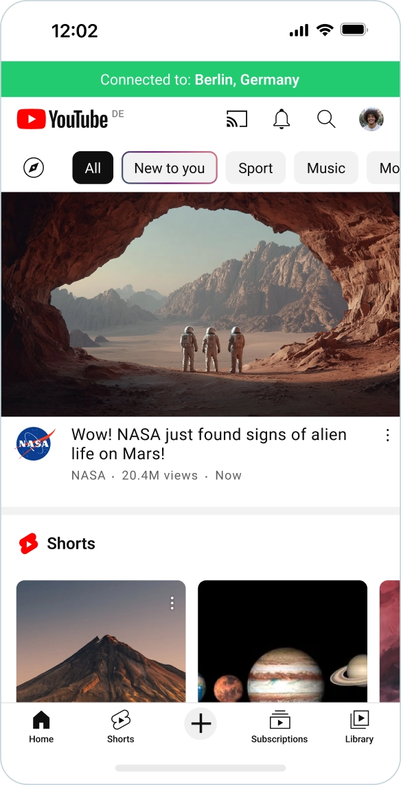The width and height of the screenshot is (401, 785).
Task: Switch to the Shorts tab
Action: pyautogui.click(x=120, y=727)
